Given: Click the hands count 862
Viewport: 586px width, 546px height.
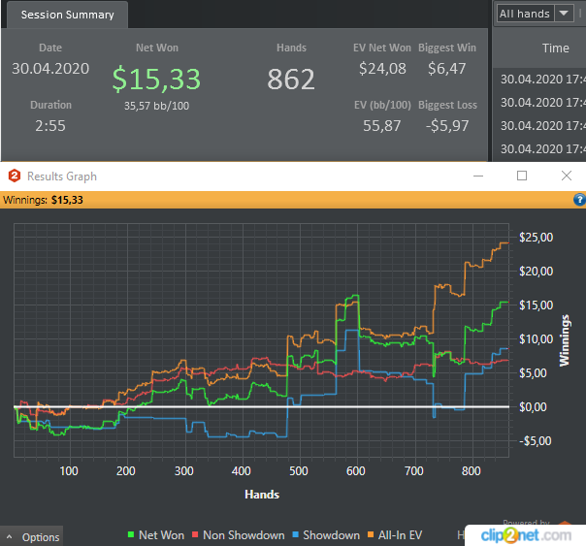Looking at the screenshot, I should [x=291, y=80].
